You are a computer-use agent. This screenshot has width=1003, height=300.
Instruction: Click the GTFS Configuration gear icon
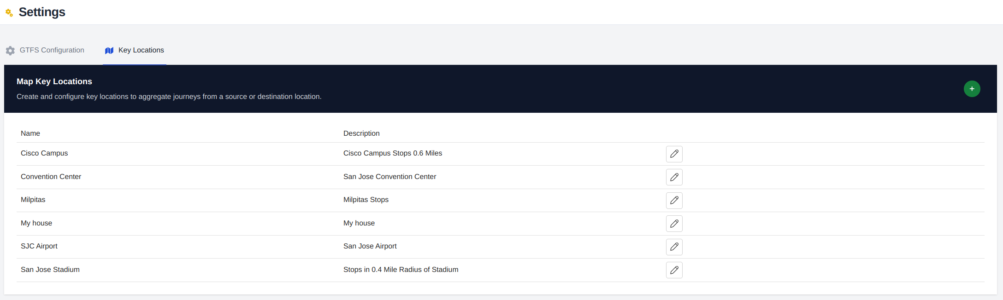[x=10, y=51]
